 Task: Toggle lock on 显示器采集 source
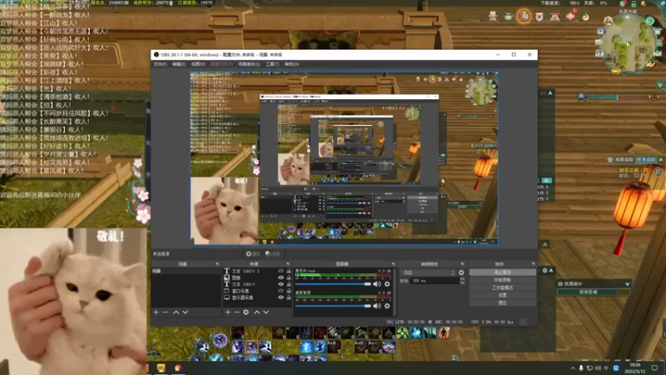coord(289,297)
